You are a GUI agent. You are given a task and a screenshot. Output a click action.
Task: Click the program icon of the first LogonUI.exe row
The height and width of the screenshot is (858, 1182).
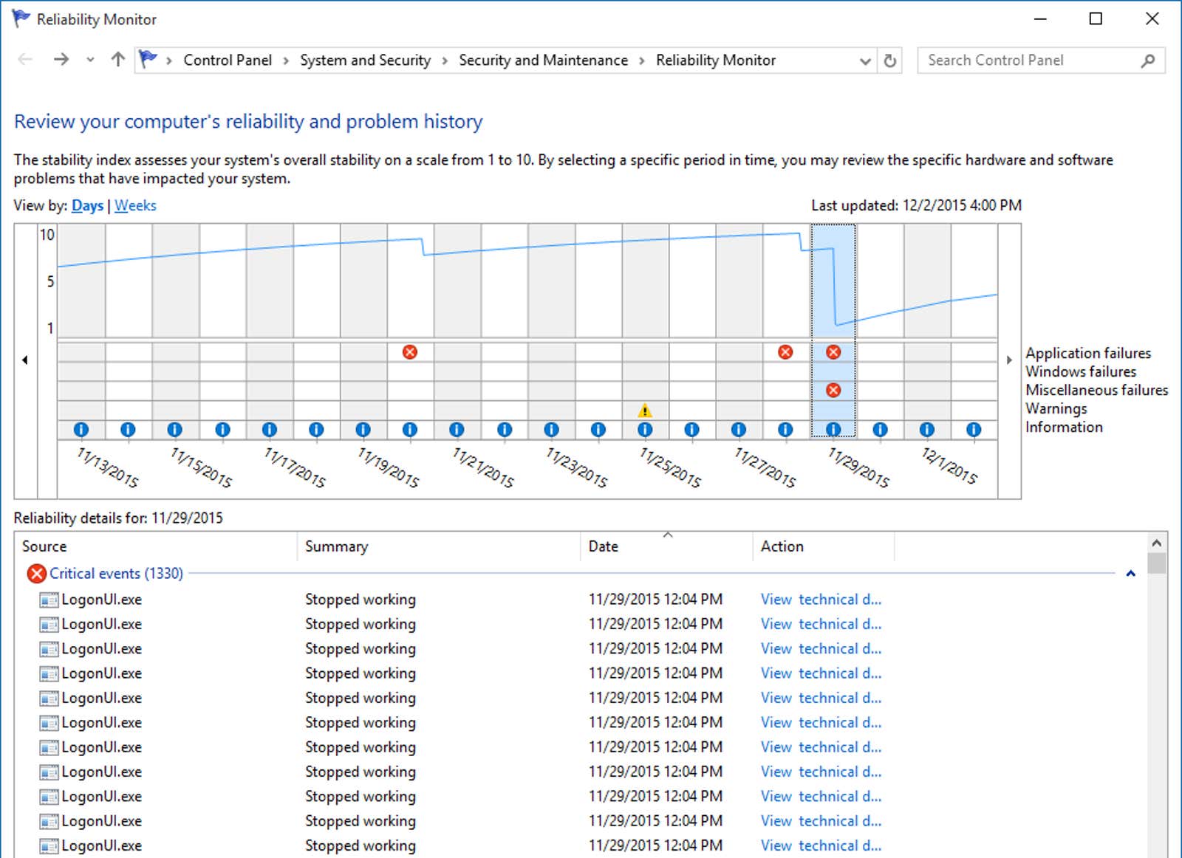coord(49,600)
